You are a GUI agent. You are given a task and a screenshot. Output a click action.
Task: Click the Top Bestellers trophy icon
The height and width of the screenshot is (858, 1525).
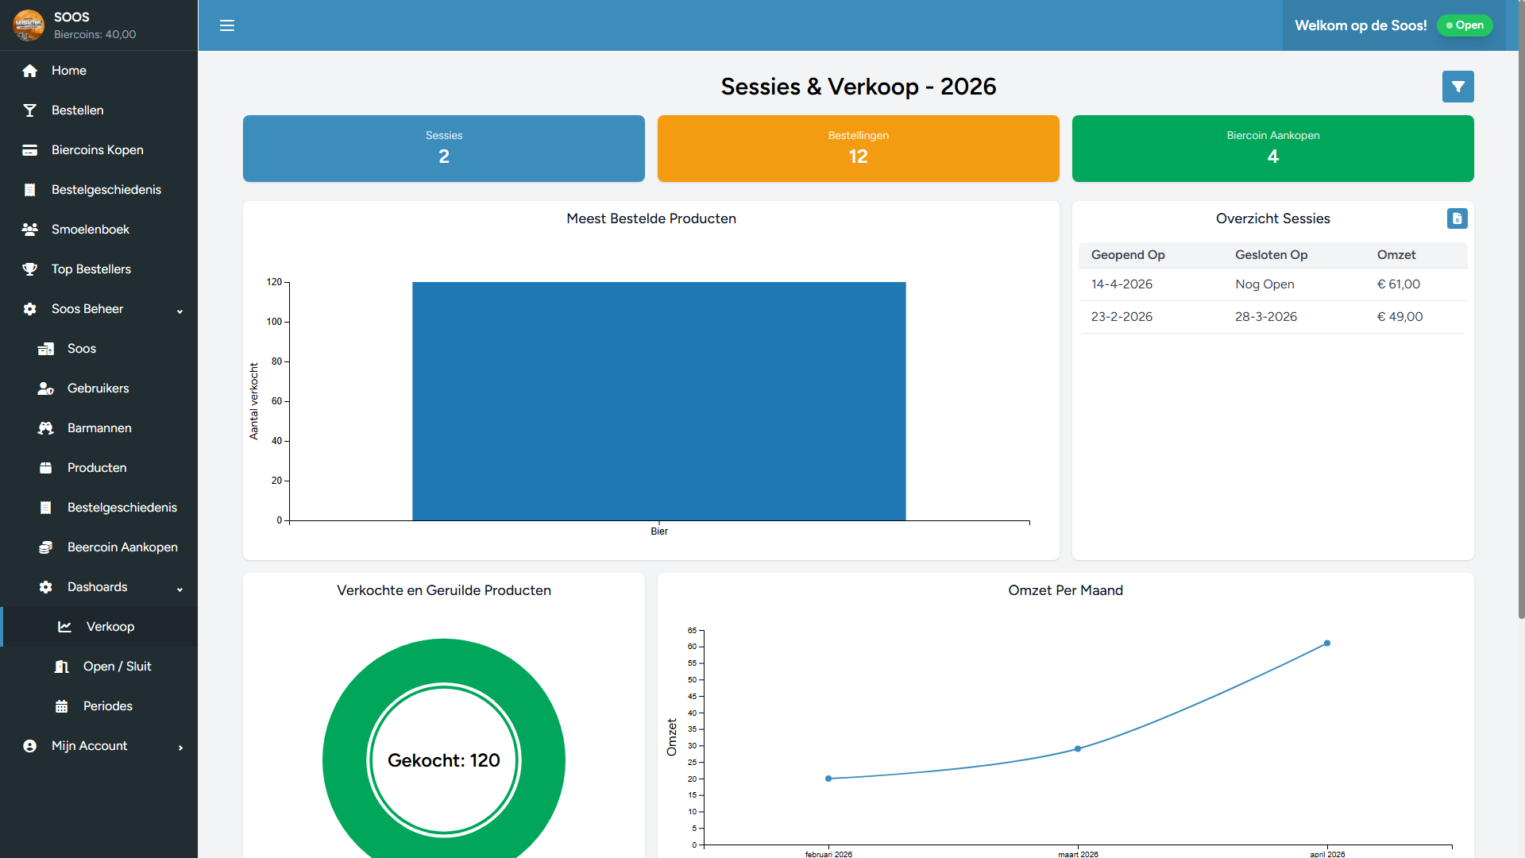[30, 269]
